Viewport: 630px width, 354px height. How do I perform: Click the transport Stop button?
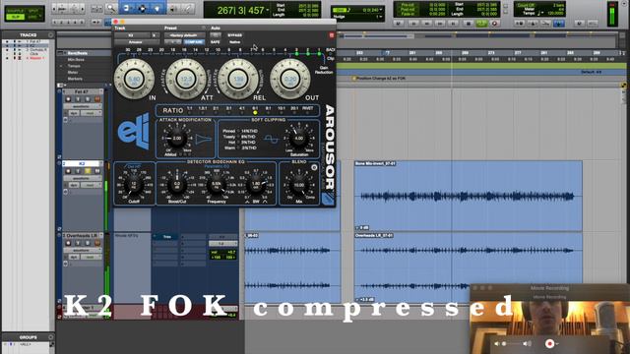click(x=469, y=24)
